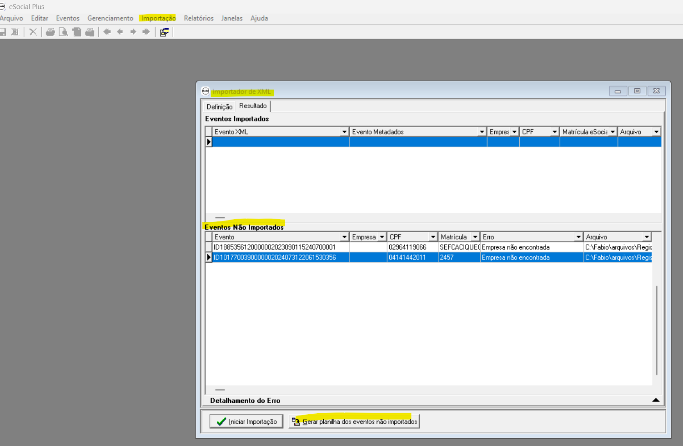Expand the CPF filter in Eventos Não Importados
The height and width of the screenshot is (446, 683).
coord(432,237)
